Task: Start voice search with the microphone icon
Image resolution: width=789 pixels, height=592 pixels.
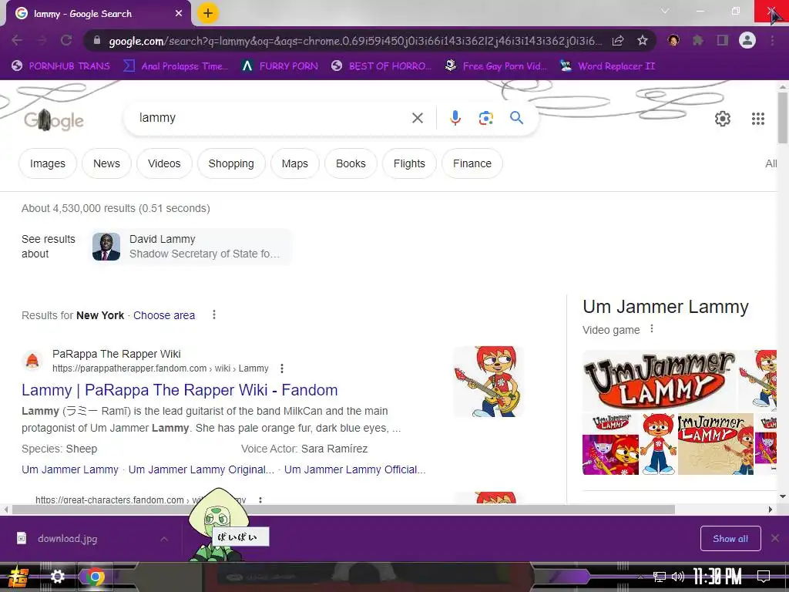Action: click(x=455, y=118)
